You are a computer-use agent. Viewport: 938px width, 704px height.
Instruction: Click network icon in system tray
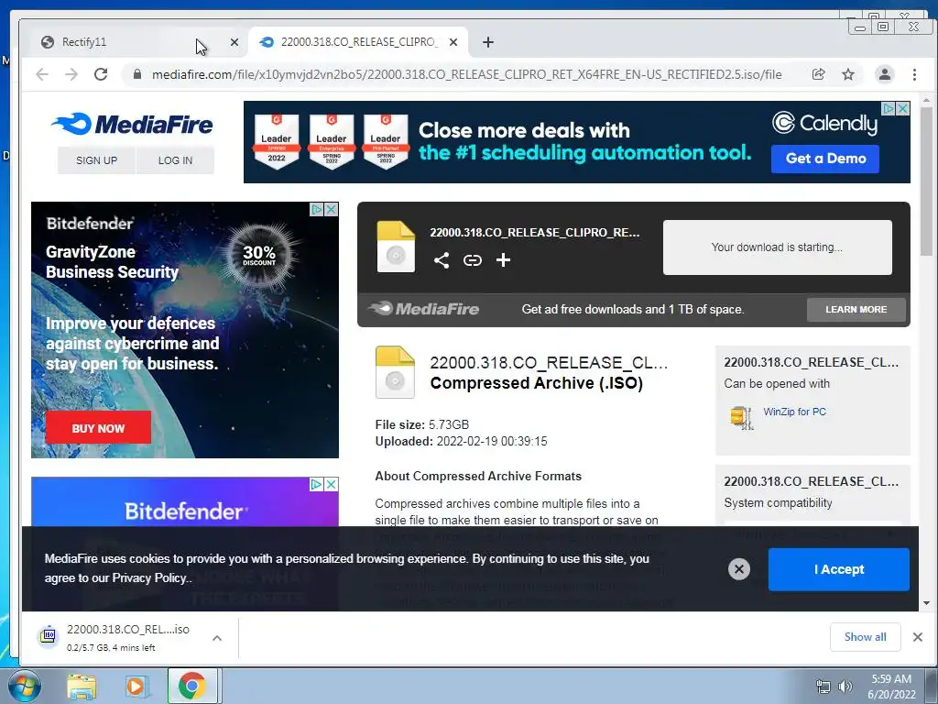823,687
